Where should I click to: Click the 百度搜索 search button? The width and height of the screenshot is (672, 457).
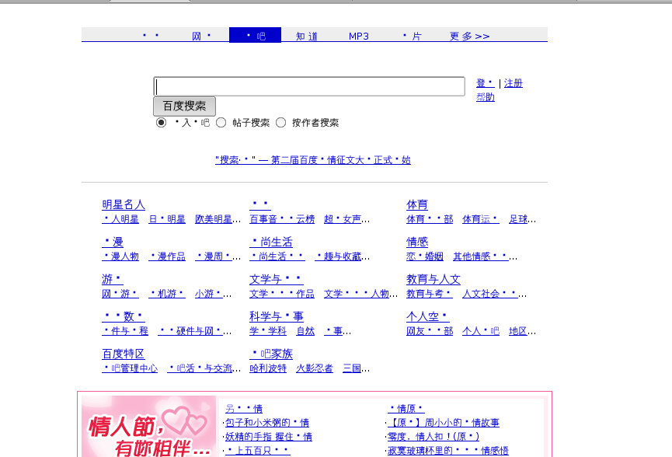(184, 106)
